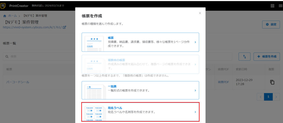Click the 【Nデモ】案件管理 page title
This screenshot has height=123, width=283.
[x=21, y=22]
